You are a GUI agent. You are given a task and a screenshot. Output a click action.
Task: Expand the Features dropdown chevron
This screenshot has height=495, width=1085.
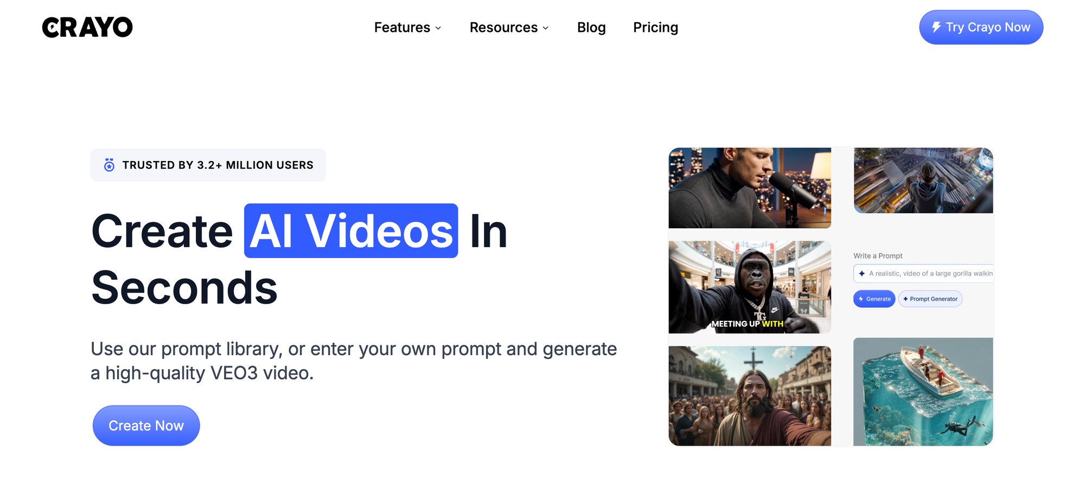tap(438, 28)
